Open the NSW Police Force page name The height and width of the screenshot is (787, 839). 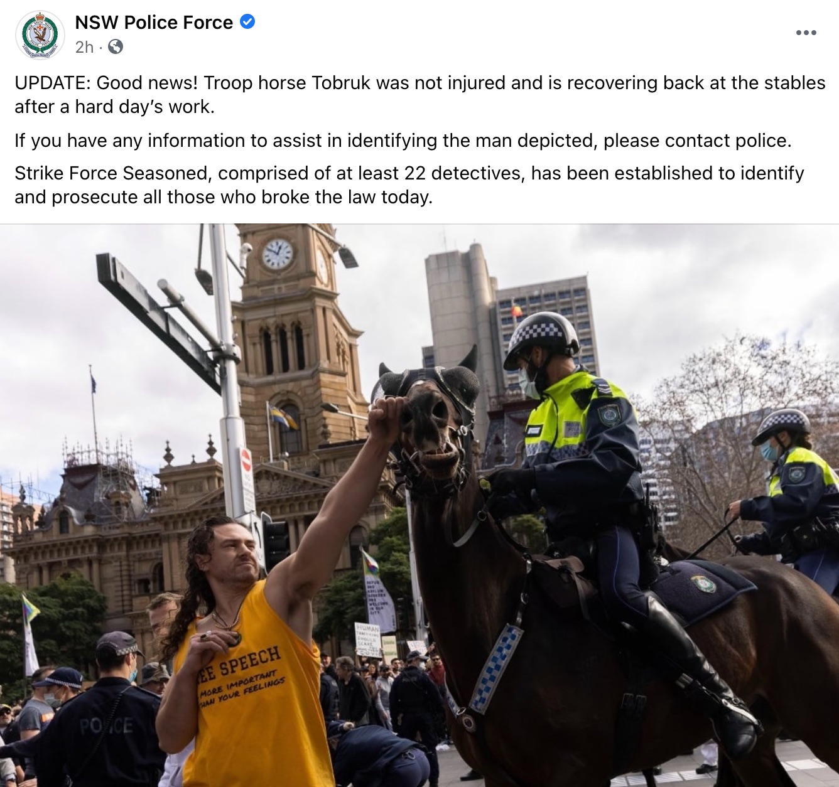tap(154, 23)
